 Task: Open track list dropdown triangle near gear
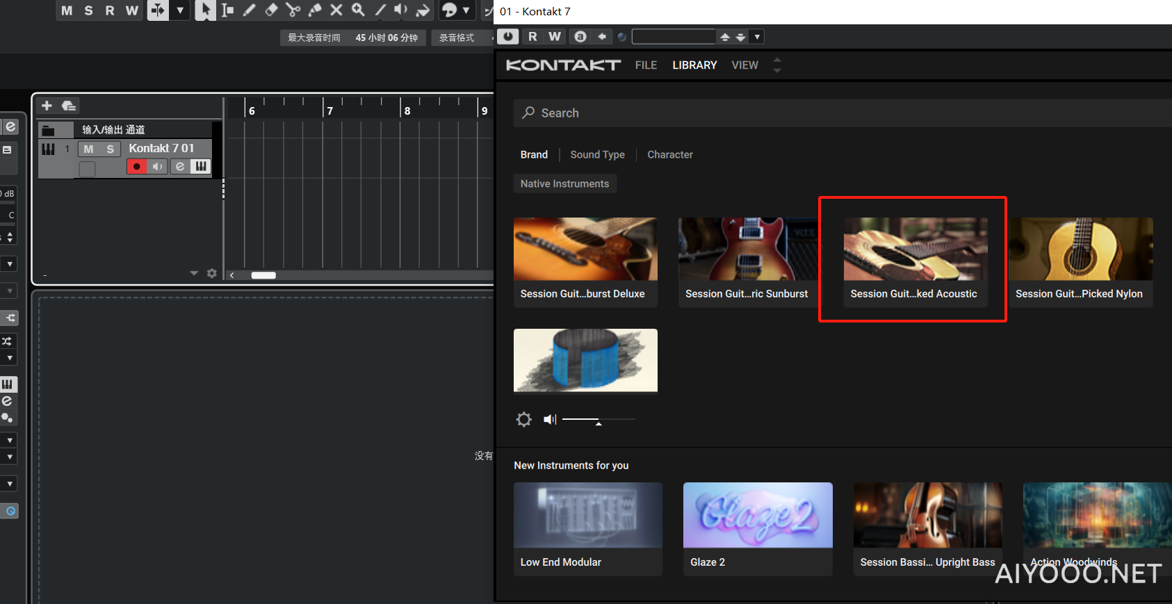194,273
